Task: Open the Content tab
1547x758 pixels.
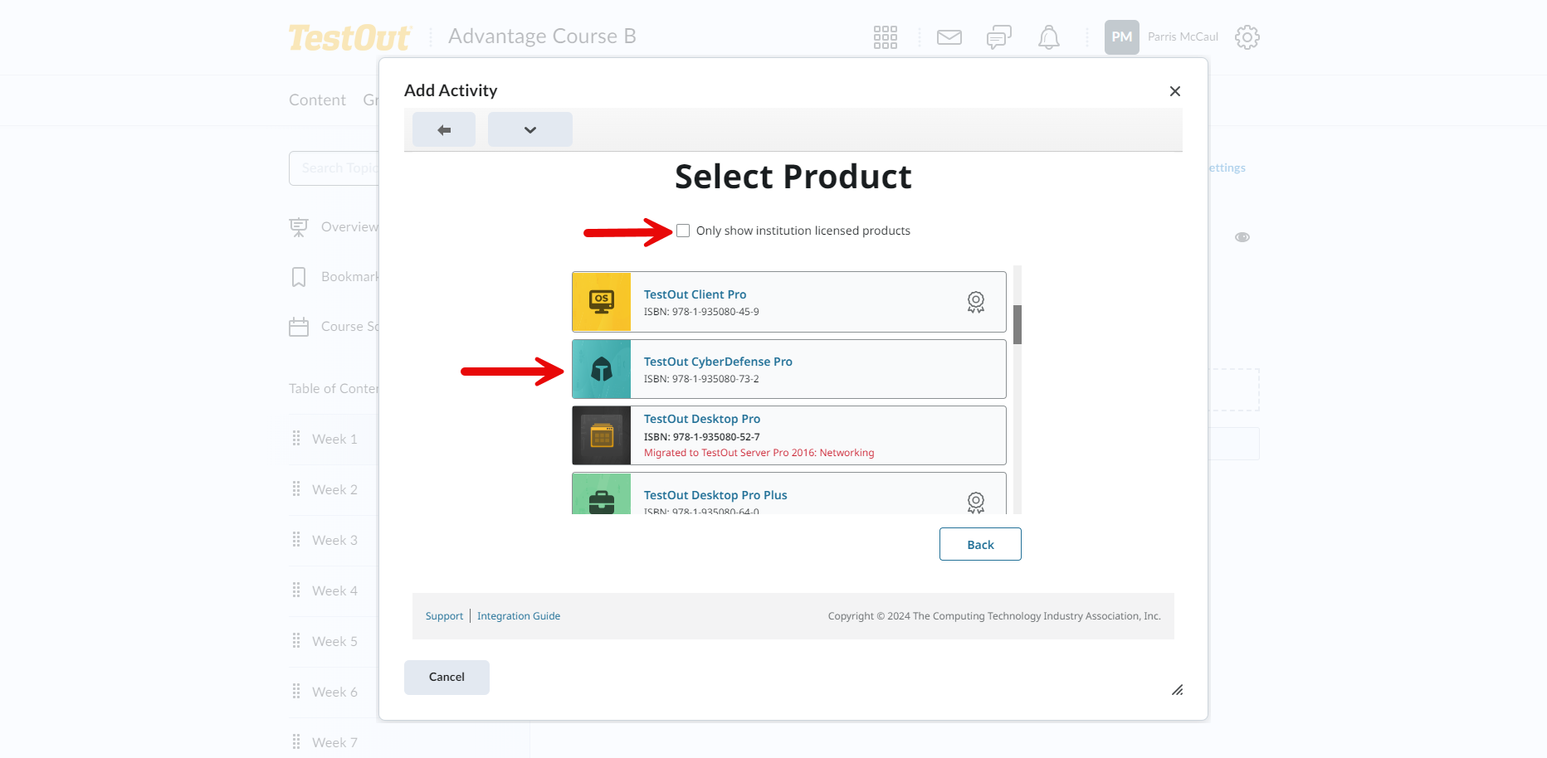Action: [317, 100]
